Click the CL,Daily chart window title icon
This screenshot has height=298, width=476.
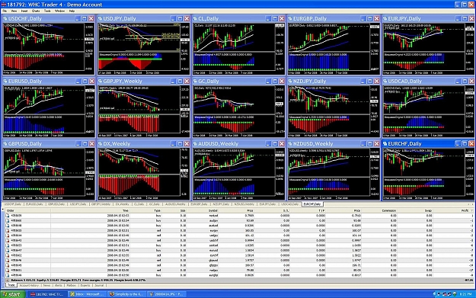click(x=195, y=18)
